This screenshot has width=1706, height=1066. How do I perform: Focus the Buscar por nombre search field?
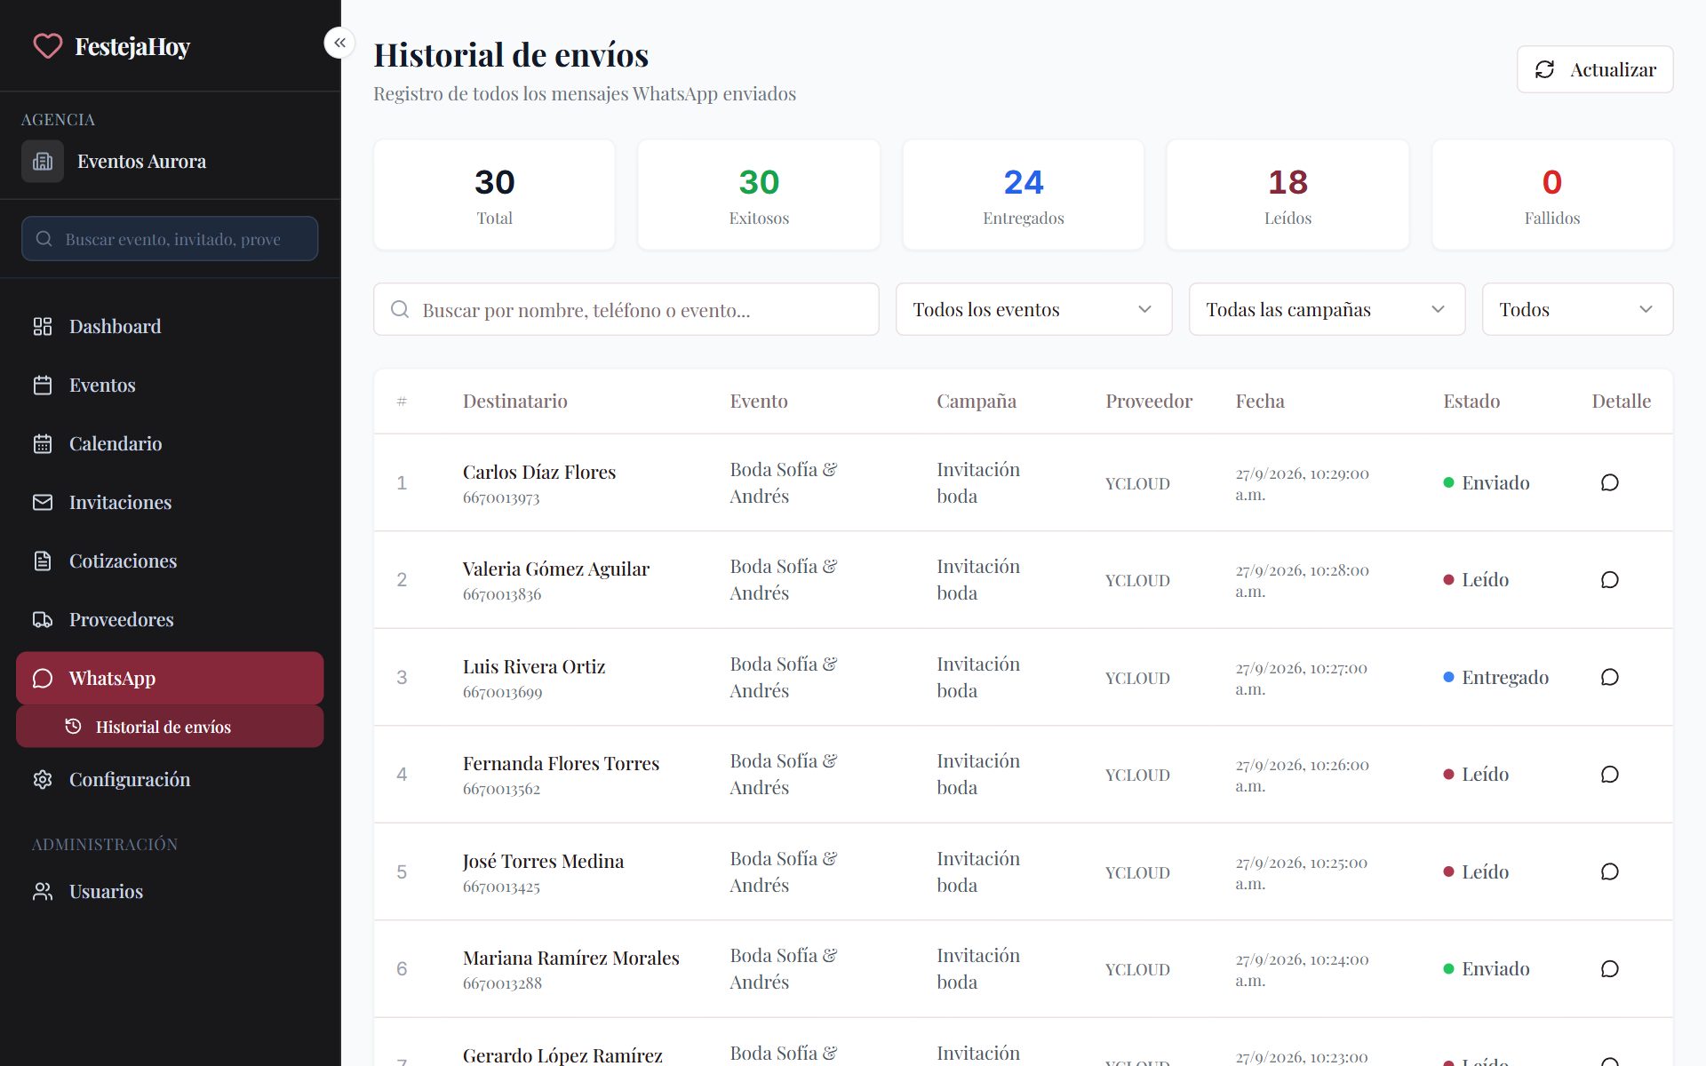626,309
